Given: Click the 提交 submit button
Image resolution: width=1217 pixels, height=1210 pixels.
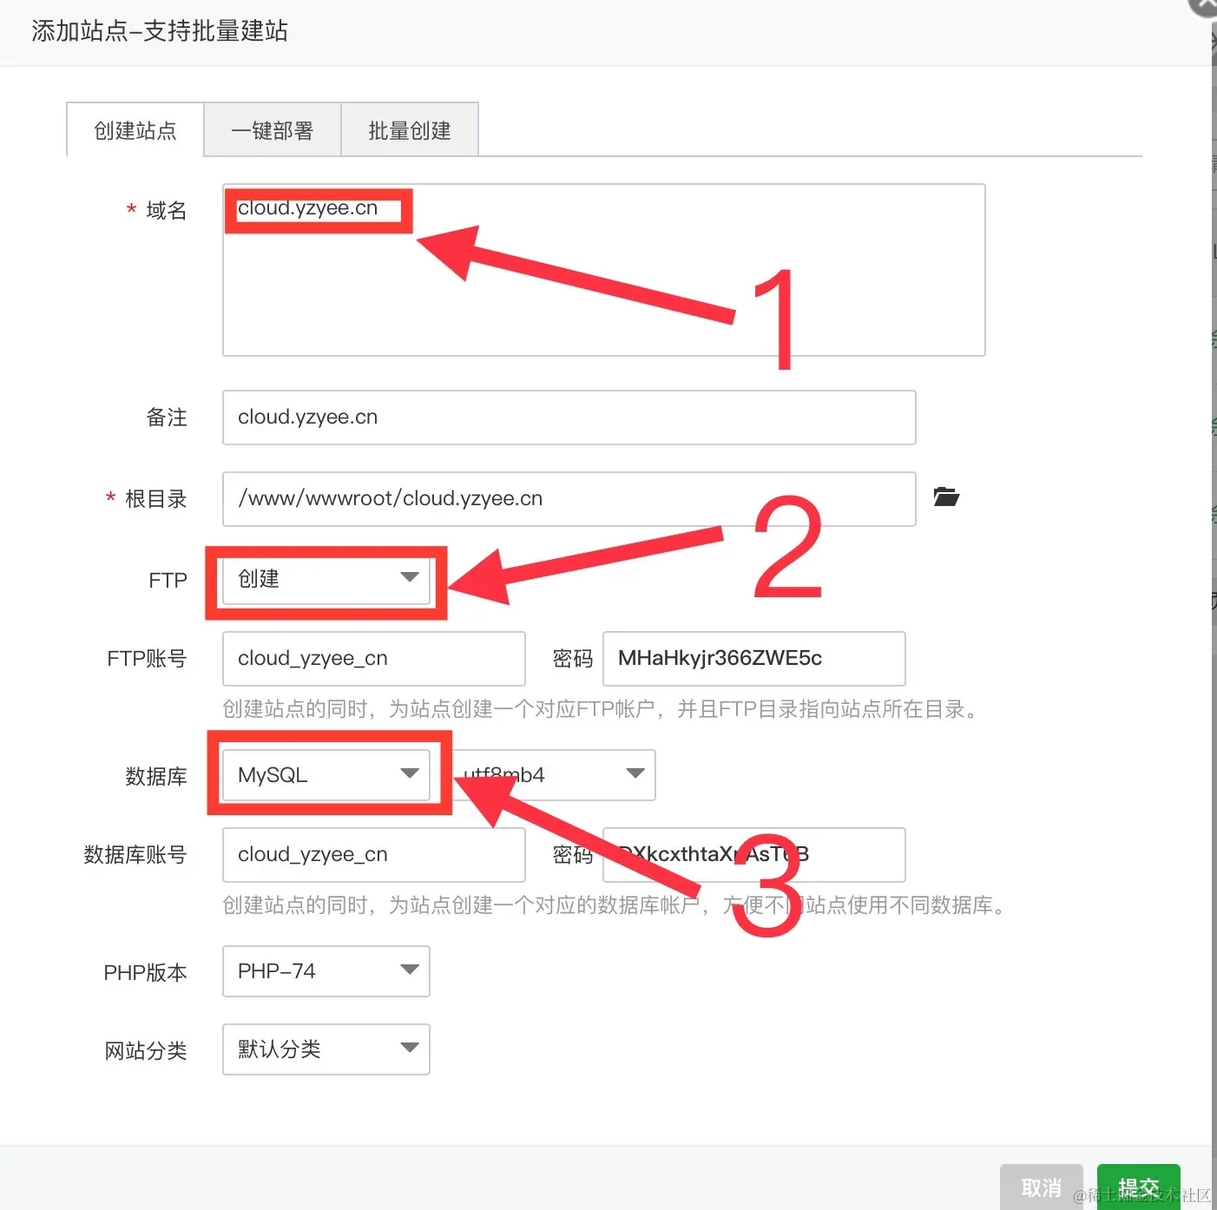Looking at the screenshot, I should (1138, 1187).
